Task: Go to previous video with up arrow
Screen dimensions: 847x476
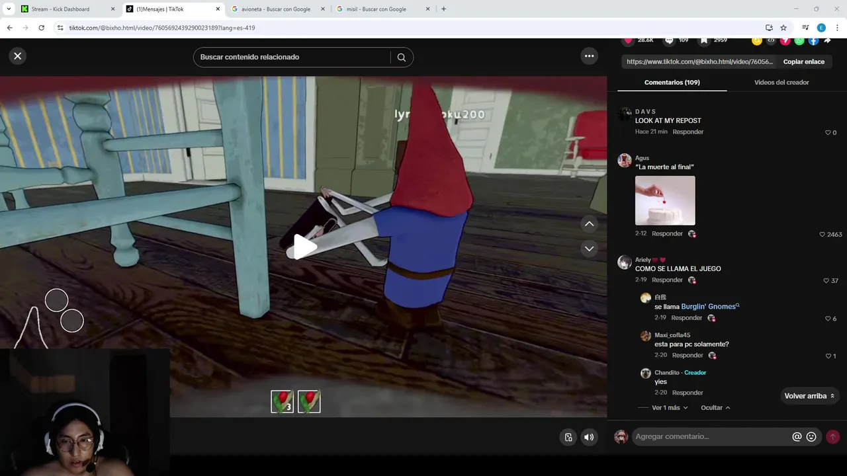Action: point(589,224)
